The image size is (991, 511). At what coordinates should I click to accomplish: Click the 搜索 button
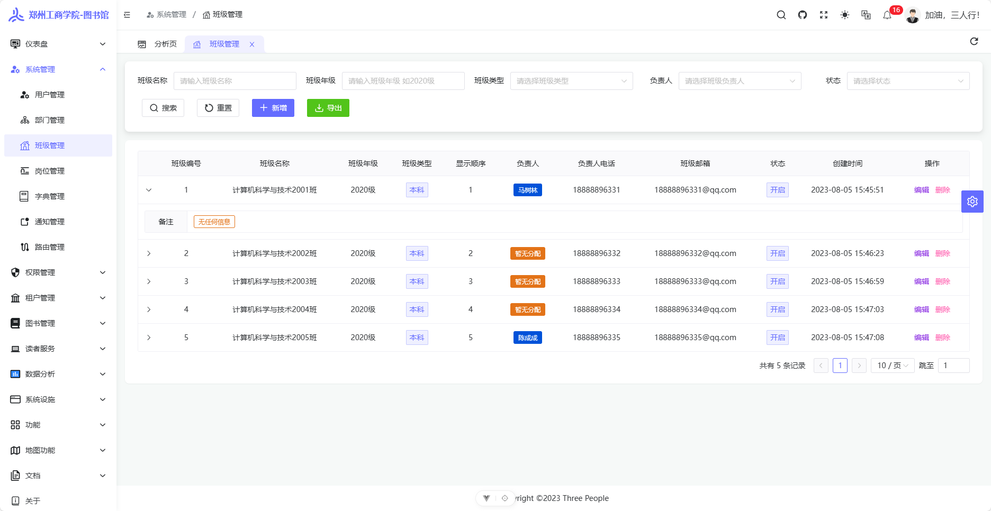[163, 108]
